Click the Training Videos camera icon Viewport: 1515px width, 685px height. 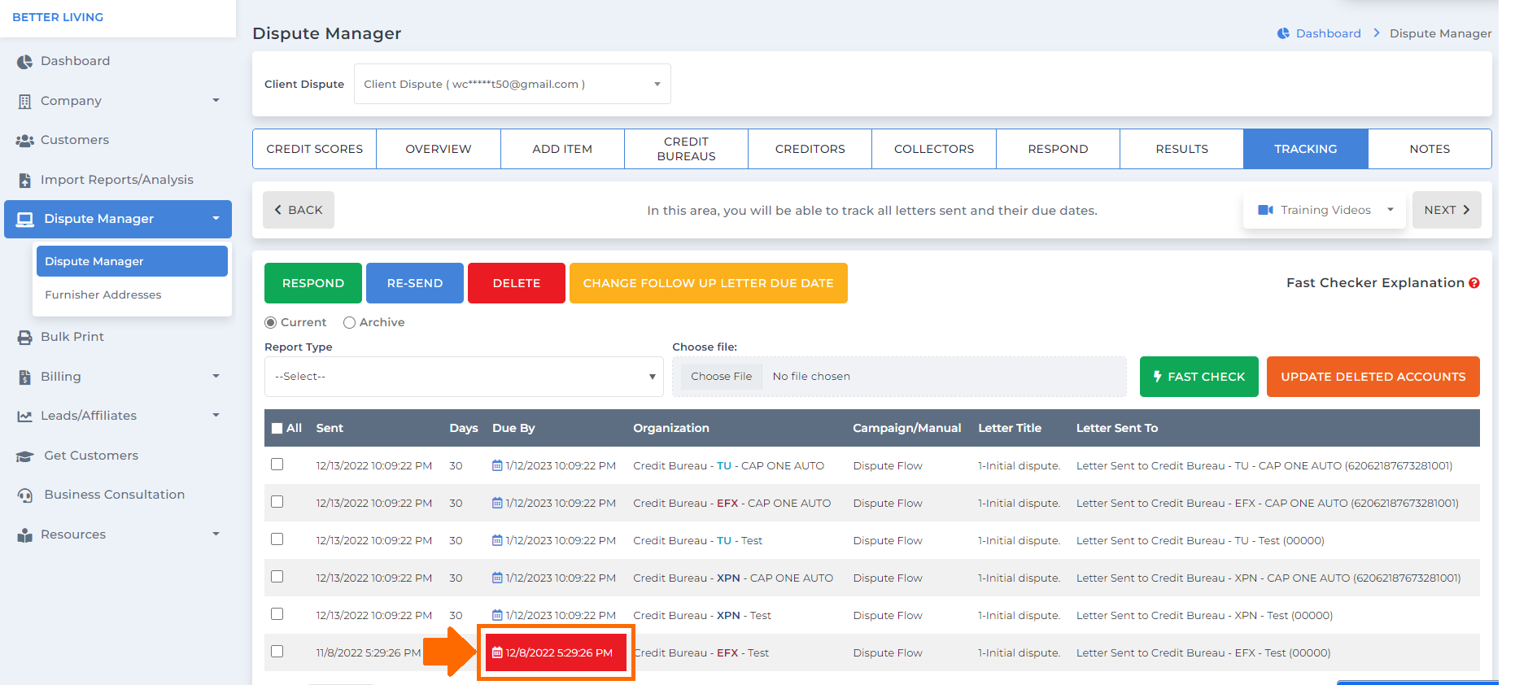click(1265, 210)
